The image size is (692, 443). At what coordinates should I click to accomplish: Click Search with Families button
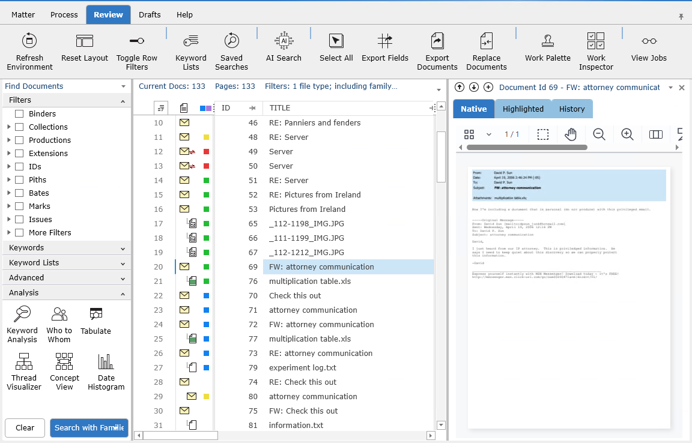pos(89,427)
